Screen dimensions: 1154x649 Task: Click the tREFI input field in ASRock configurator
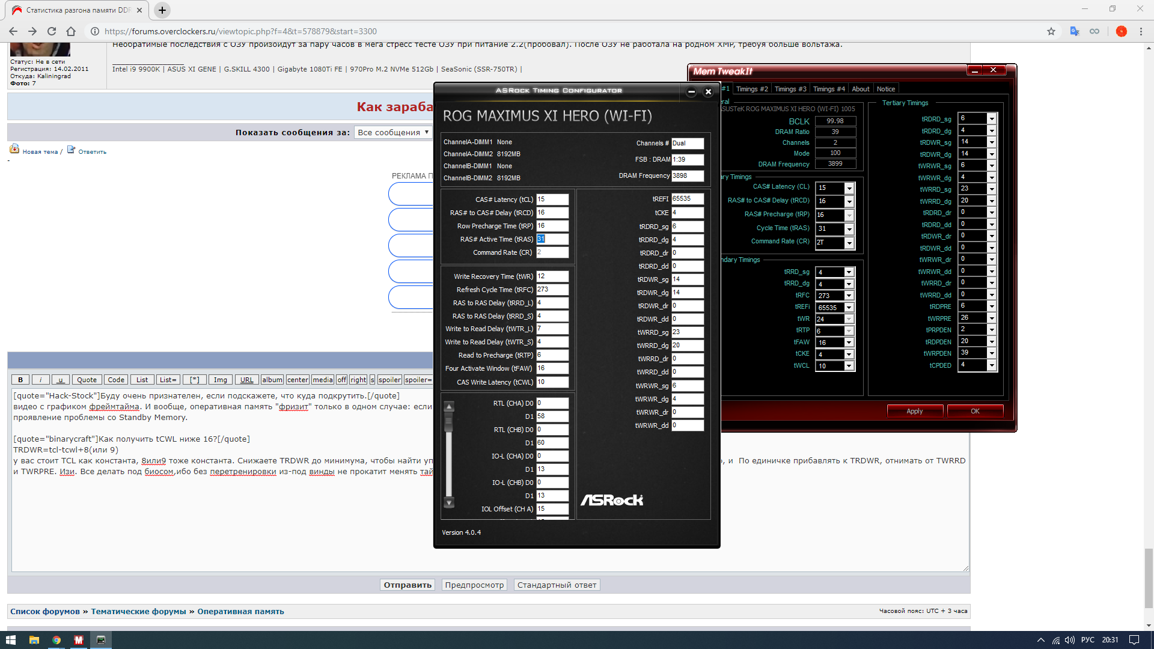pos(687,199)
